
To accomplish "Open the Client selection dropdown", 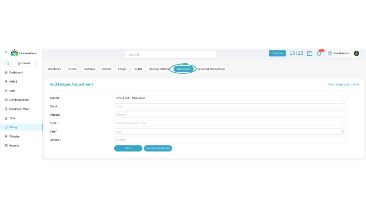I will (229, 106).
